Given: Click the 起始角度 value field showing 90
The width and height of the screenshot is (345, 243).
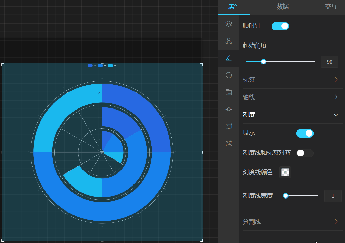Looking at the screenshot, I should (329, 62).
